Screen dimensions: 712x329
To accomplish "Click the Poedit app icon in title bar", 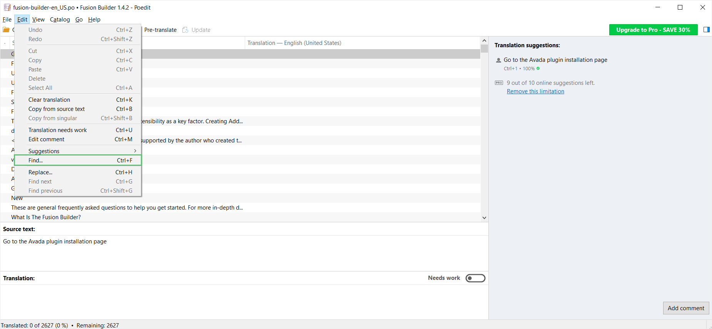I will click(x=7, y=7).
